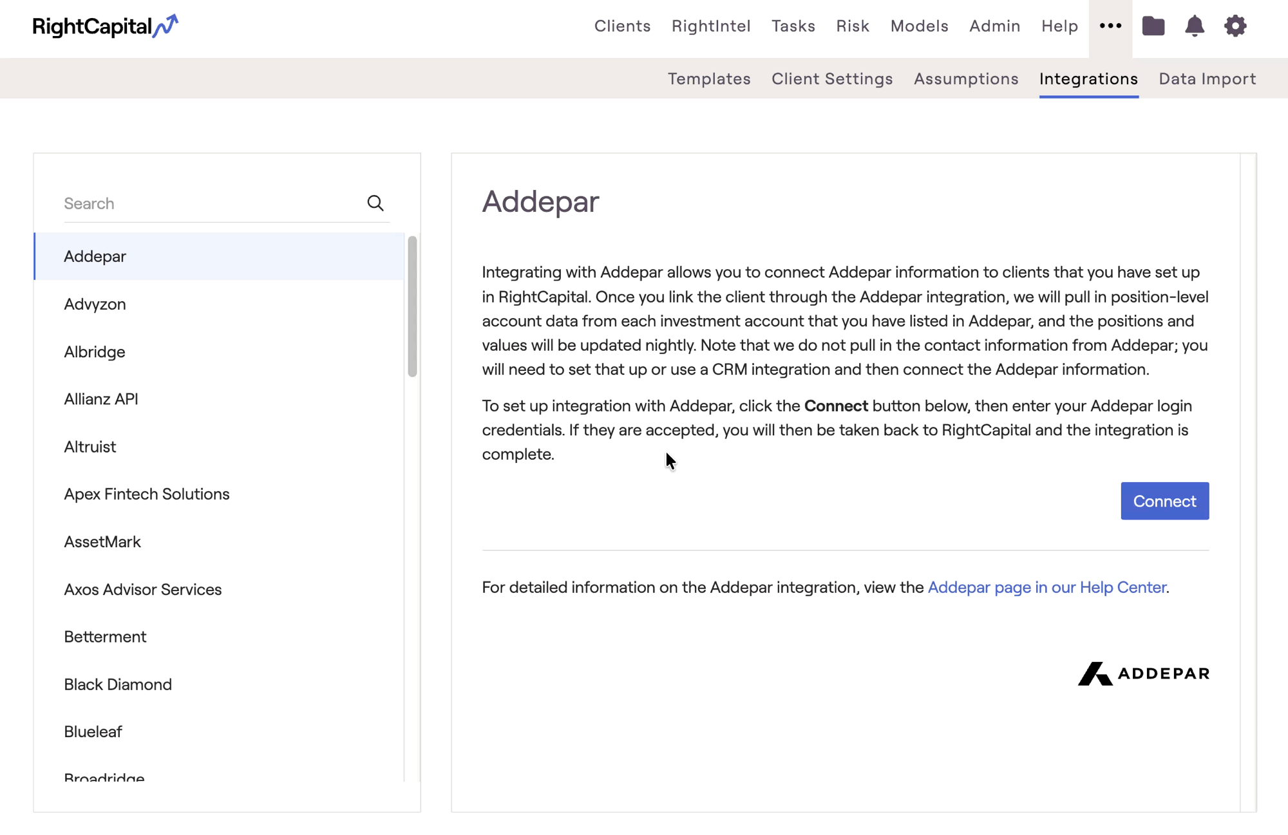Open the RightIntel menu
The image size is (1288, 835).
(x=711, y=26)
